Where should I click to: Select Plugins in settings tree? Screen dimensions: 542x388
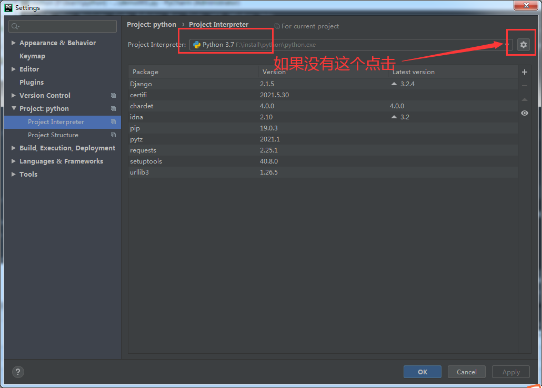coord(32,82)
